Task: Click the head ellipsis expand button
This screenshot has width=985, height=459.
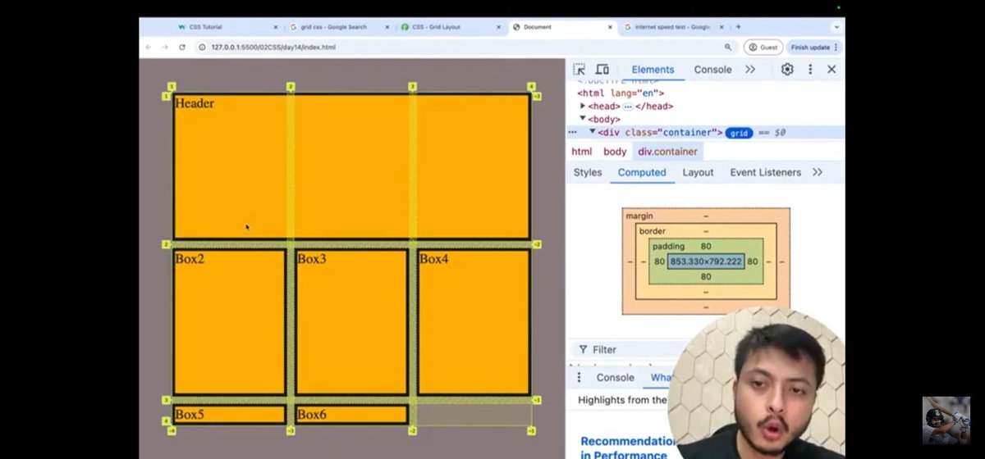Action: tap(628, 107)
